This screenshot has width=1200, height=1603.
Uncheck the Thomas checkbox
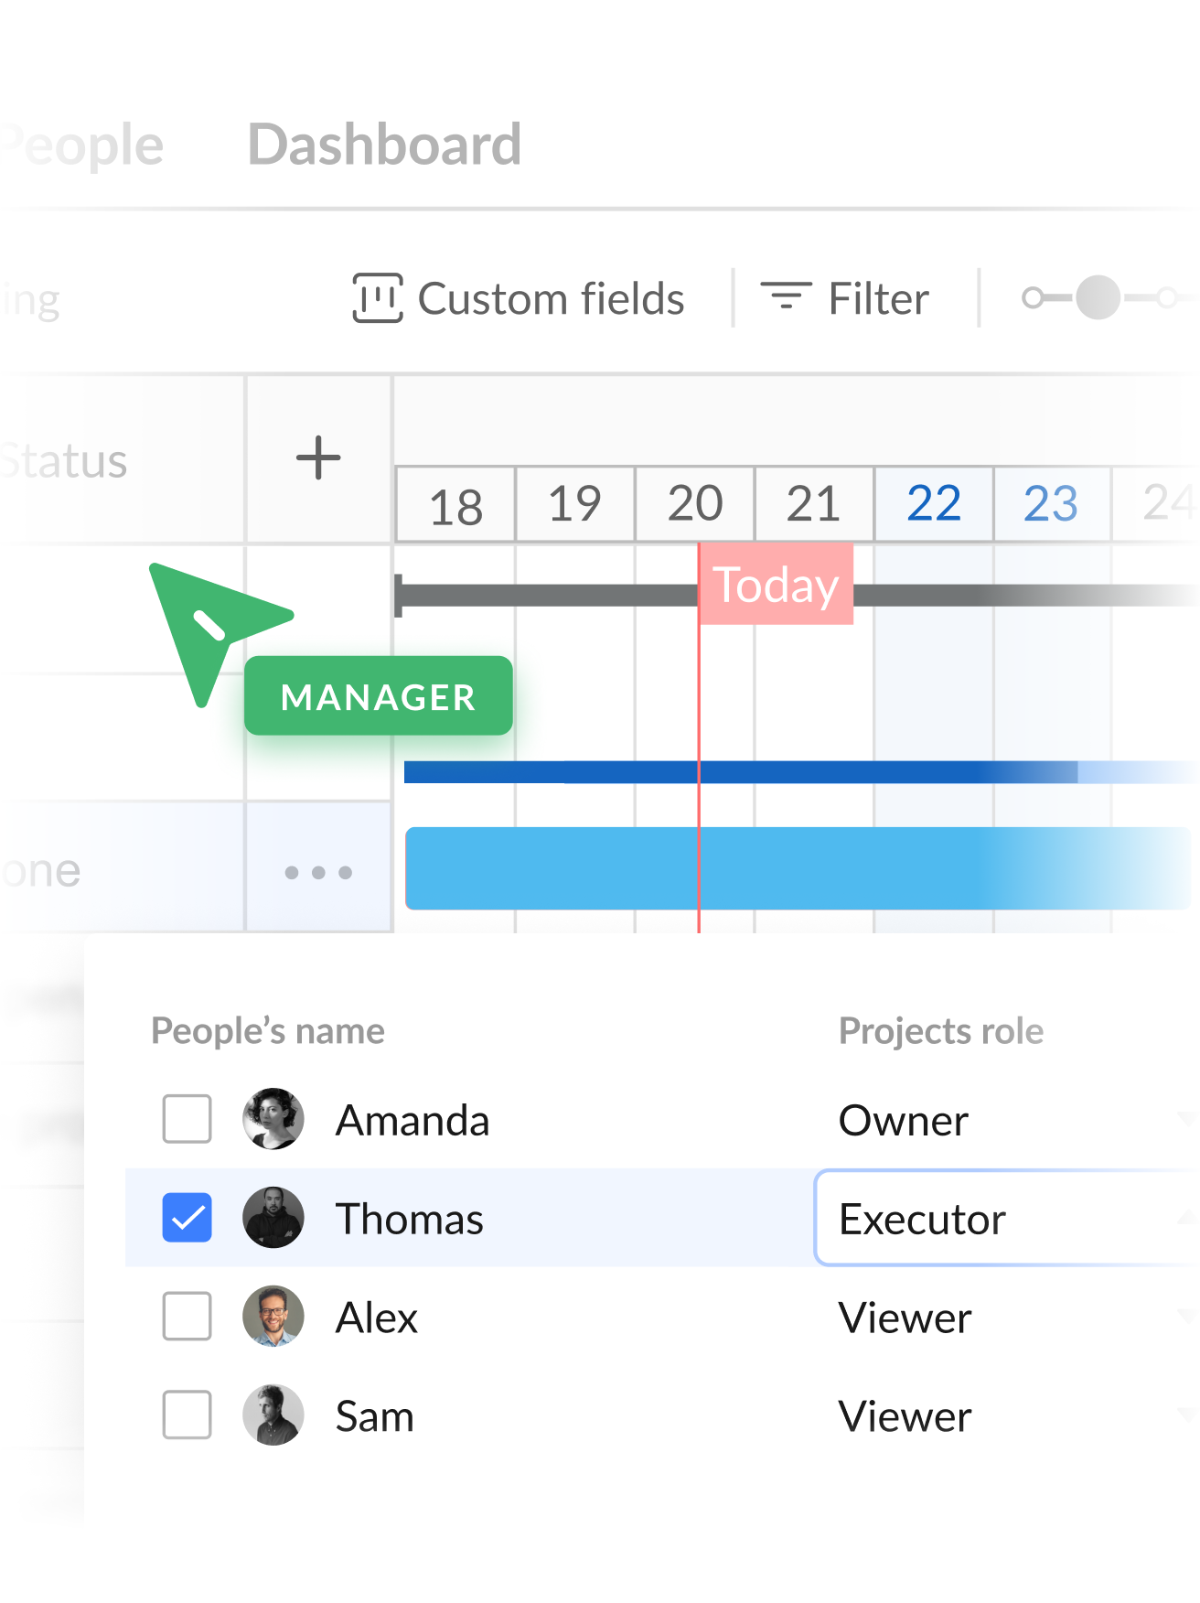187,1218
